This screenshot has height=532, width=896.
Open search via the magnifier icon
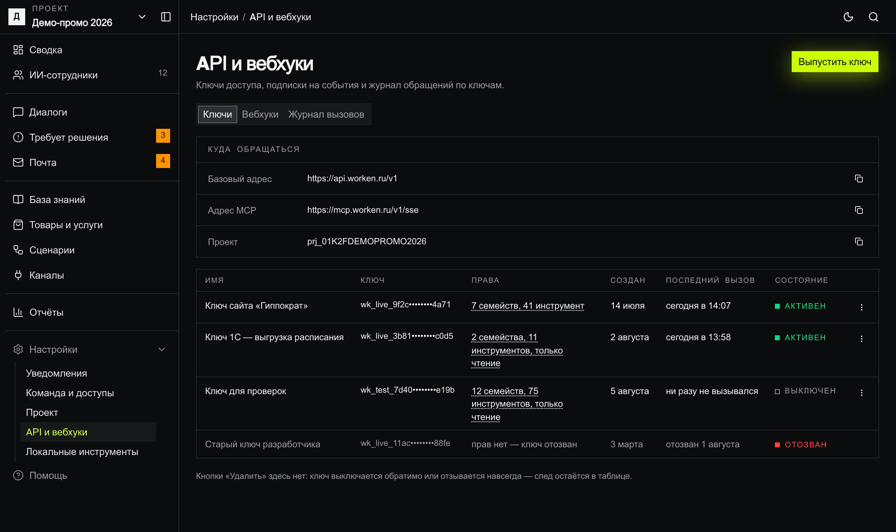click(873, 17)
